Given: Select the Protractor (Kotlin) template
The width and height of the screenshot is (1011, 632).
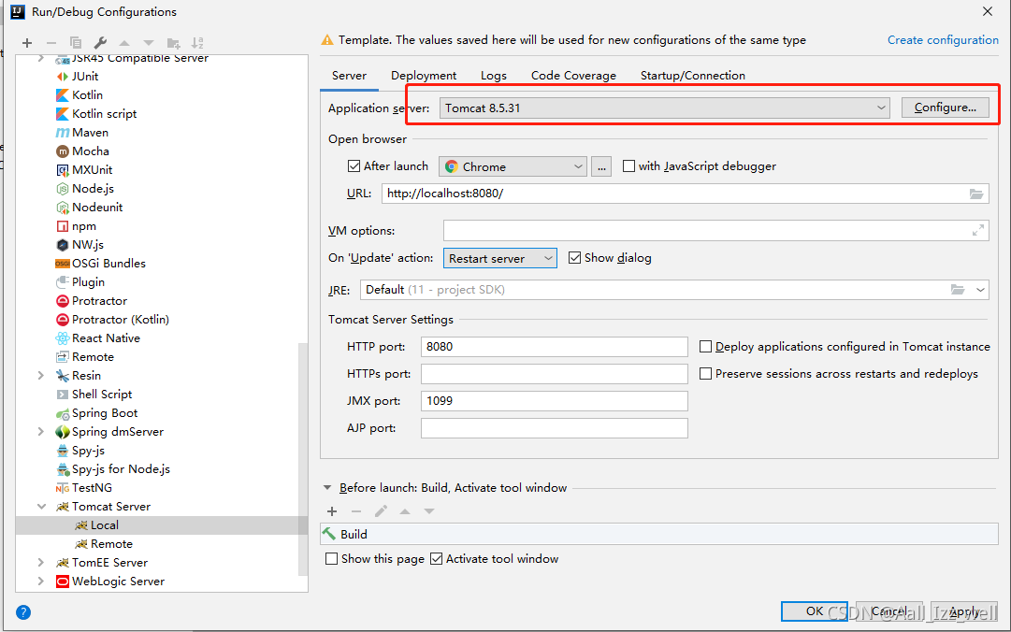Looking at the screenshot, I should tap(120, 319).
